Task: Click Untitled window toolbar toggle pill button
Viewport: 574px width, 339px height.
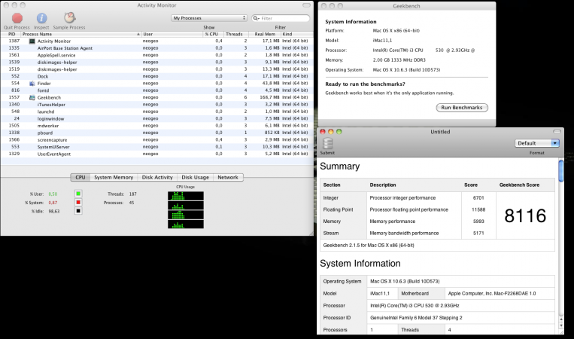Action: click(557, 132)
